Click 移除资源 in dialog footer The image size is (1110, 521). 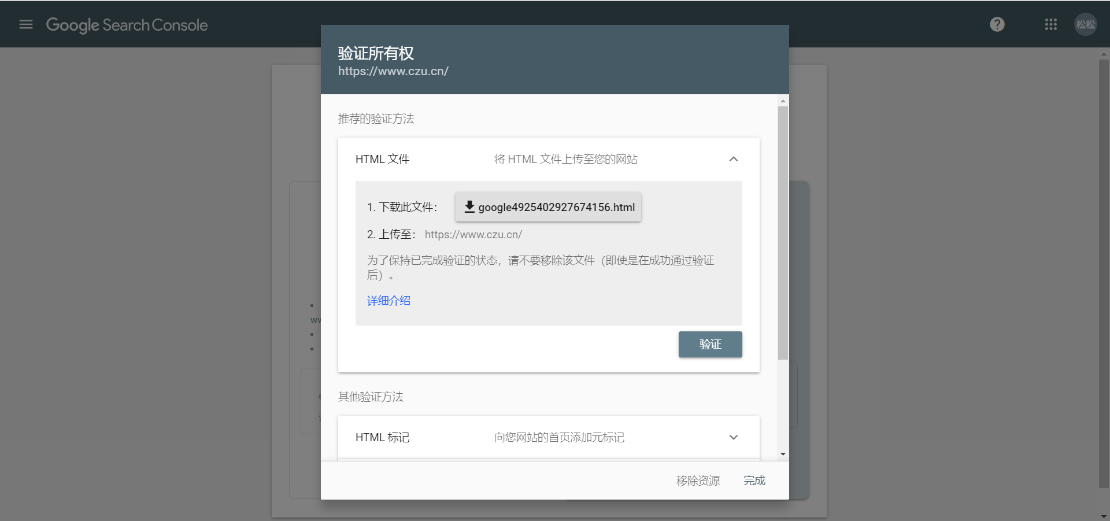(x=698, y=481)
